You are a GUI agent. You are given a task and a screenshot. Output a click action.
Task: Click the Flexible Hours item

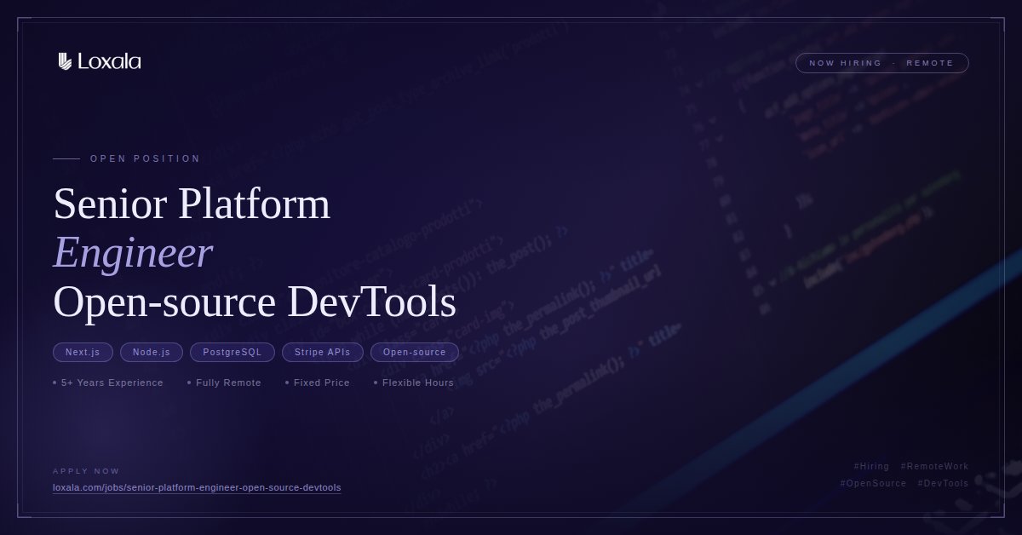[414, 383]
